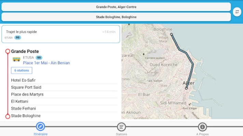Click the yellow bus icon

click(16, 60)
